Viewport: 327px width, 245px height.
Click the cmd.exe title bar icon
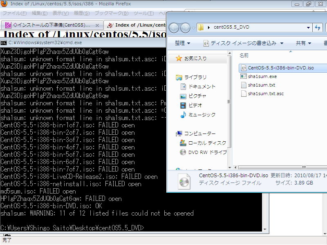click(4, 43)
